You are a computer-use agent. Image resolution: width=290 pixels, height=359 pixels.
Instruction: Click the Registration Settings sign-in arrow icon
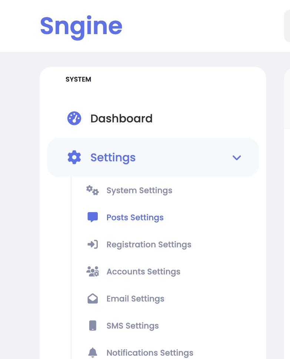pyautogui.click(x=93, y=244)
